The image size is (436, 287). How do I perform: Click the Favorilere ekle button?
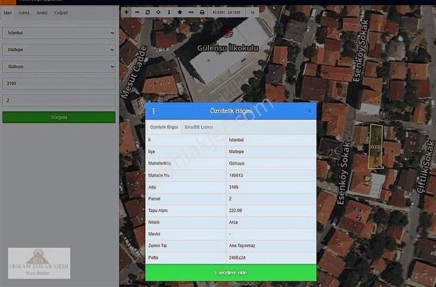[231, 272]
